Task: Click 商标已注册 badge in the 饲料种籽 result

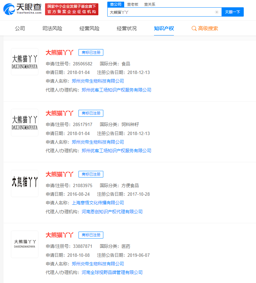Action: pyautogui.click(x=91, y=113)
